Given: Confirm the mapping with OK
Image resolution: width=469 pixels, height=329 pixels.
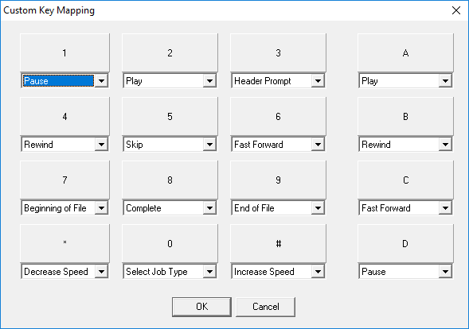Looking at the screenshot, I should [x=201, y=307].
